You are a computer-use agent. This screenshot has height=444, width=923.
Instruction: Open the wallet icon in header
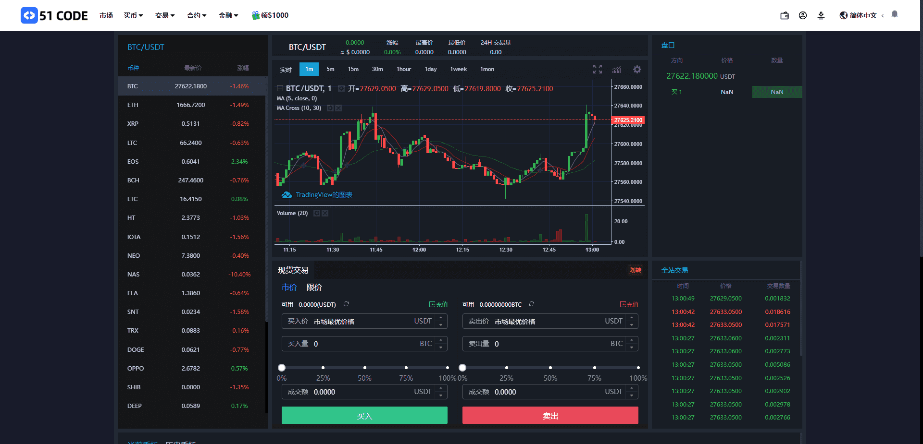(784, 15)
